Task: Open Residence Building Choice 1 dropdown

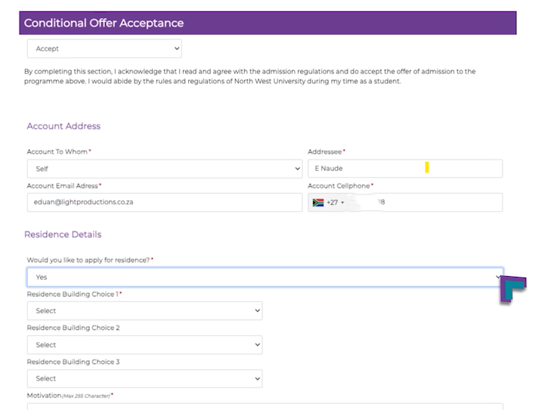Action: pyautogui.click(x=145, y=311)
